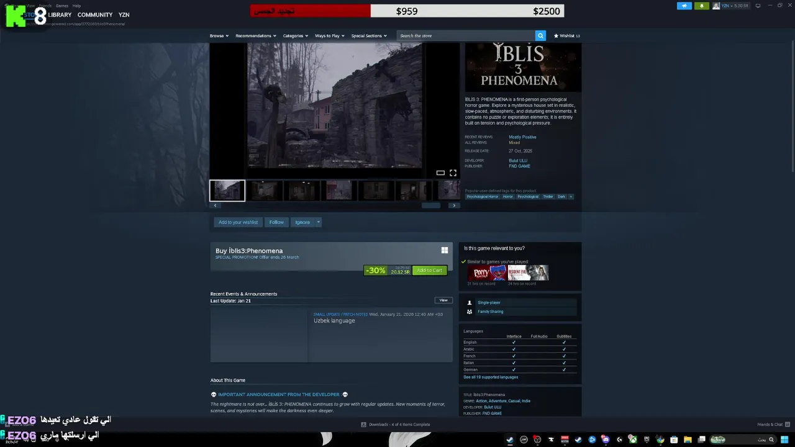Open the YZN profile tab
The height and width of the screenshot is (447, 795).
[124, 15]
